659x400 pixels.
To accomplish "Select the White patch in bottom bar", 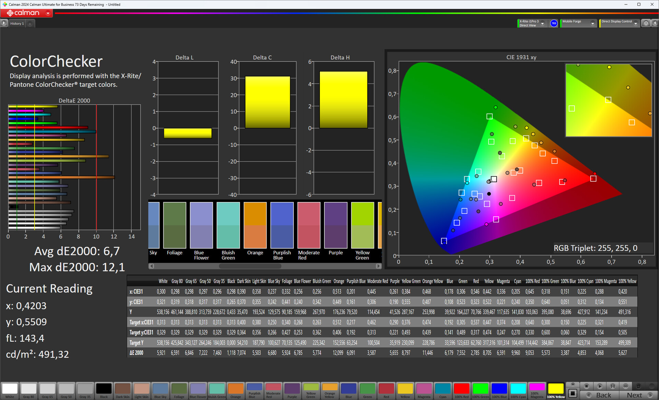I will point(10,390).
